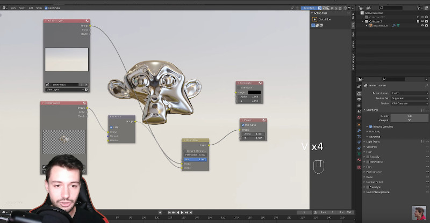Open the Node menu
This screenshot has height=223, width=430.
(x=39, y=8)
